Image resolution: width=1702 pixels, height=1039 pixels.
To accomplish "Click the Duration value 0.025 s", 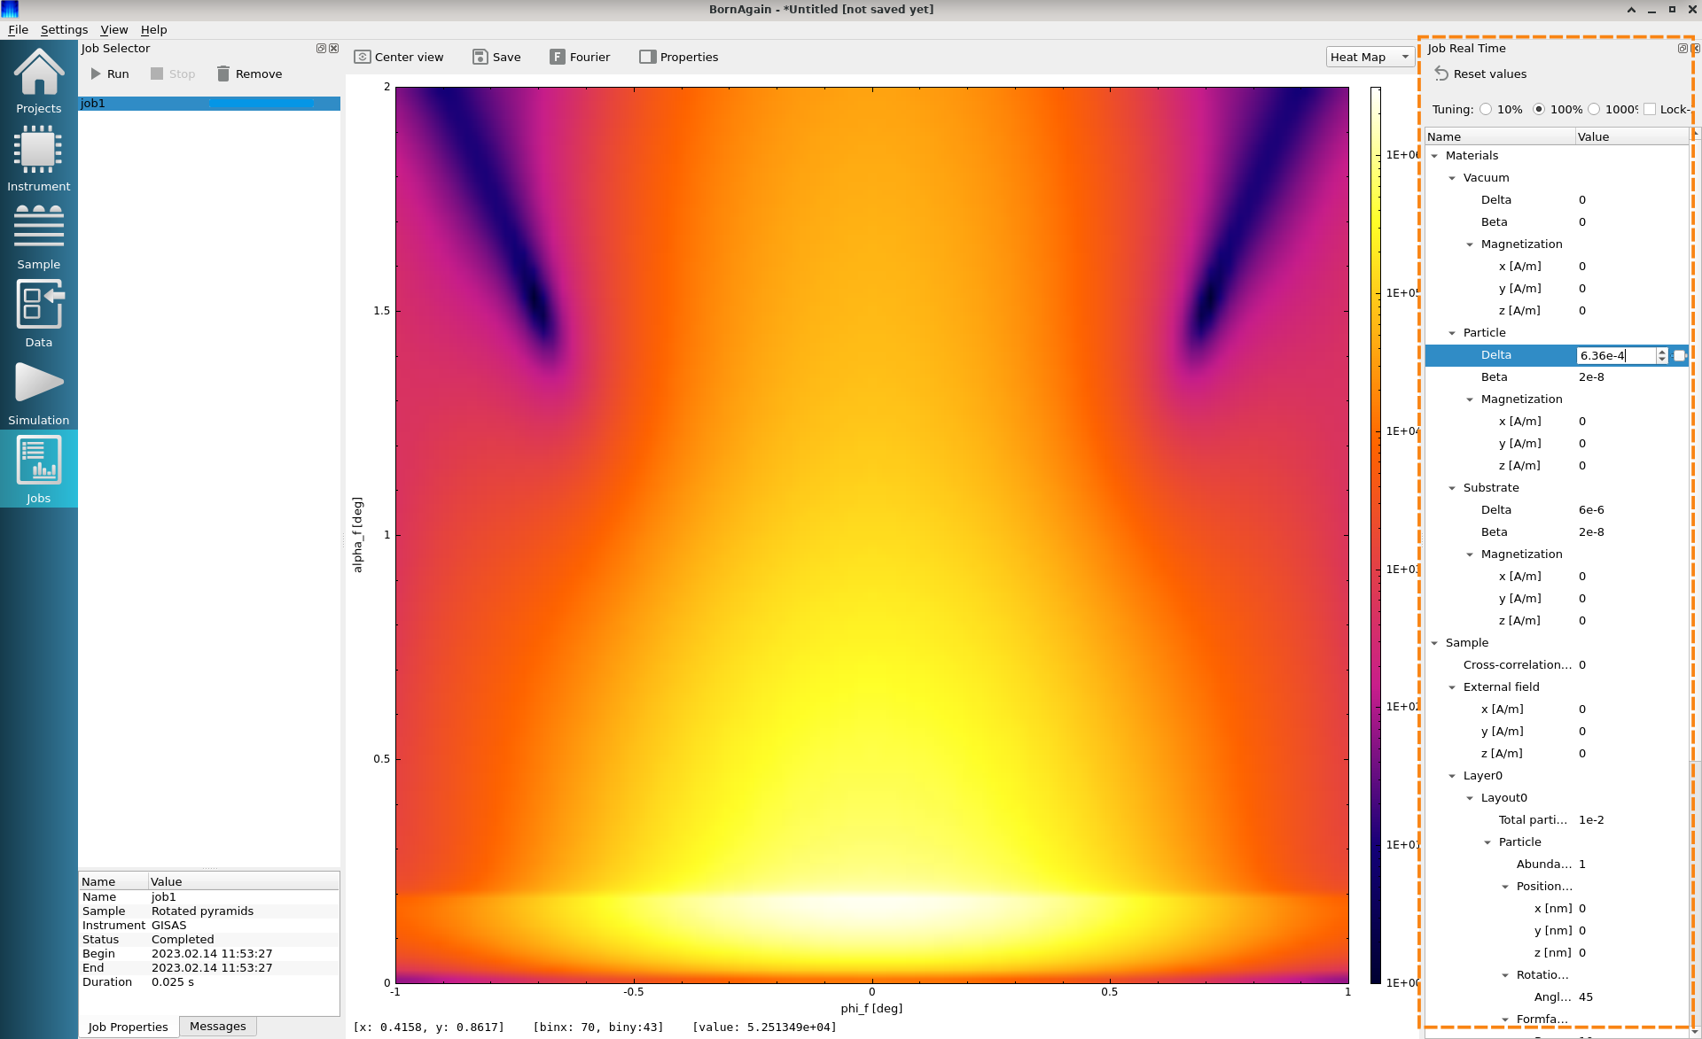I will 172,981.
